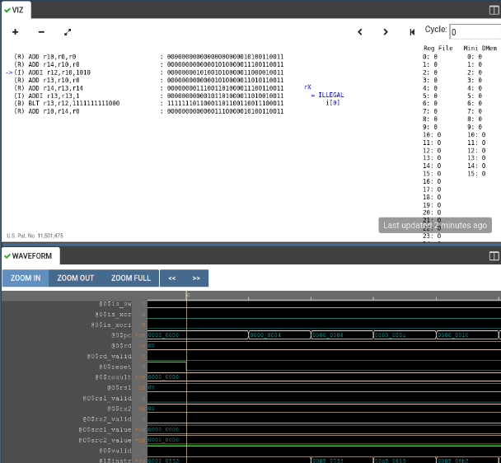Click the fit-to-view expand arrows icon
This screenshot has width=501, height=463.
click(x=68, y=32)
